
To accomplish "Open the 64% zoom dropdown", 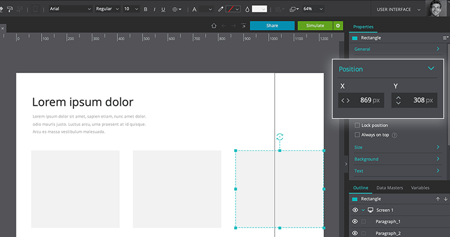I will pyautogui.click(x=313, y=9).
